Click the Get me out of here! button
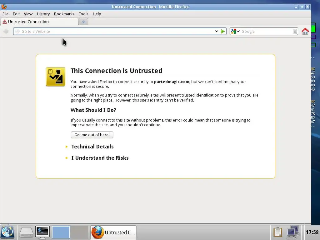Image resolution: width=320 pixels, height=240 pixels. point(92,135)
